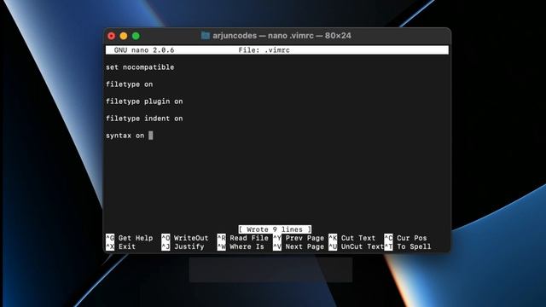Click the '[ Wrote 9 lines ]' status message

[275, 229]
